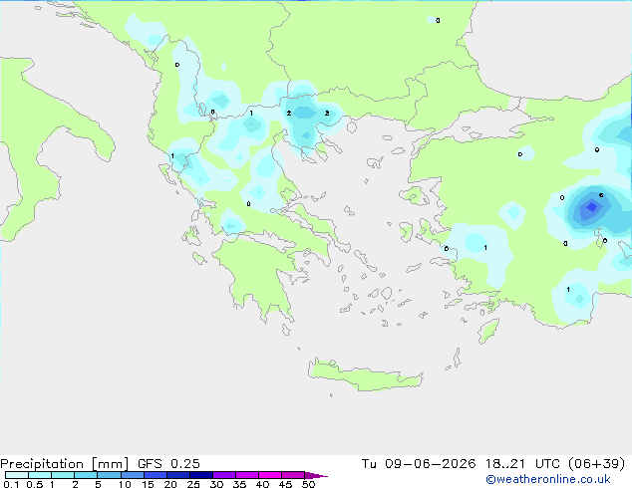This screenshot has width=632, height=488.
Task: Click the 0.1–0.5 mm legend color box
Action: [17, 475]
